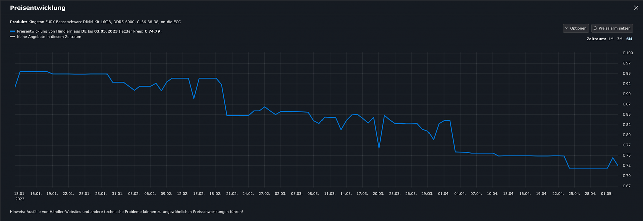Click the € 70 price axis label
Viewport: 643px width, 221px height.
tap(627, 176)
